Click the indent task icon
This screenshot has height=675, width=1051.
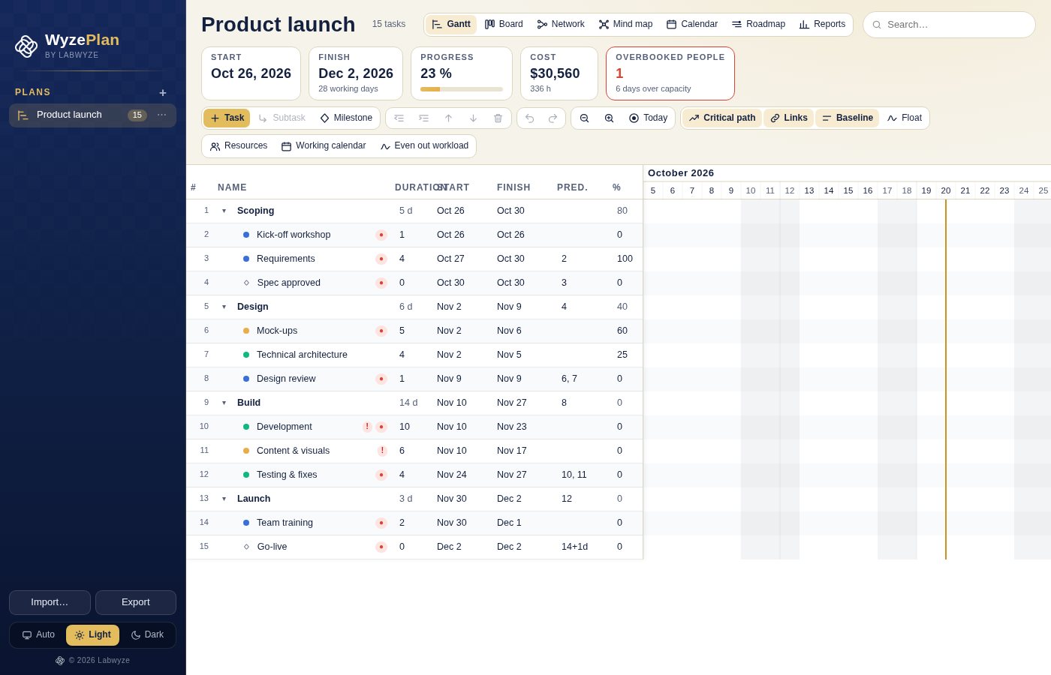423,118
